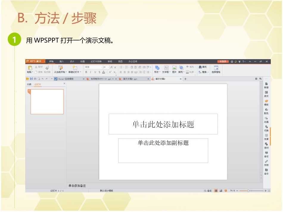
Task: Expand the font color A dropdown arrow
Action: 106,72
